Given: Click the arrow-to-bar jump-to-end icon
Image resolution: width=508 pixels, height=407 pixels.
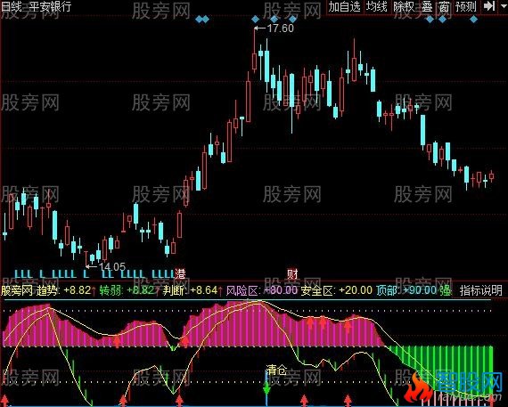Looking at the screenshot, I should (x=489, y=6).
